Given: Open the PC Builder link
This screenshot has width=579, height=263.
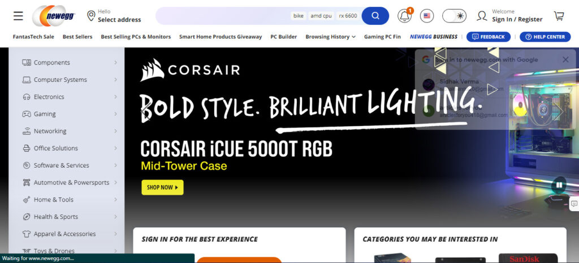Looking at the screenshot, I should pyautogui.click(x=284, y=37).
